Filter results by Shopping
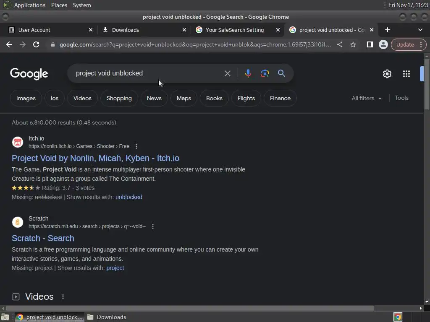 point(119,98)
